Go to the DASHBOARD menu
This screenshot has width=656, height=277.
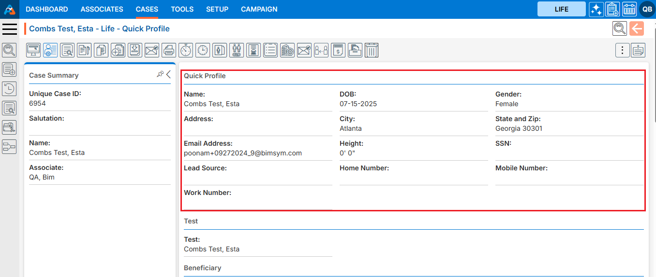pos(46,9)
